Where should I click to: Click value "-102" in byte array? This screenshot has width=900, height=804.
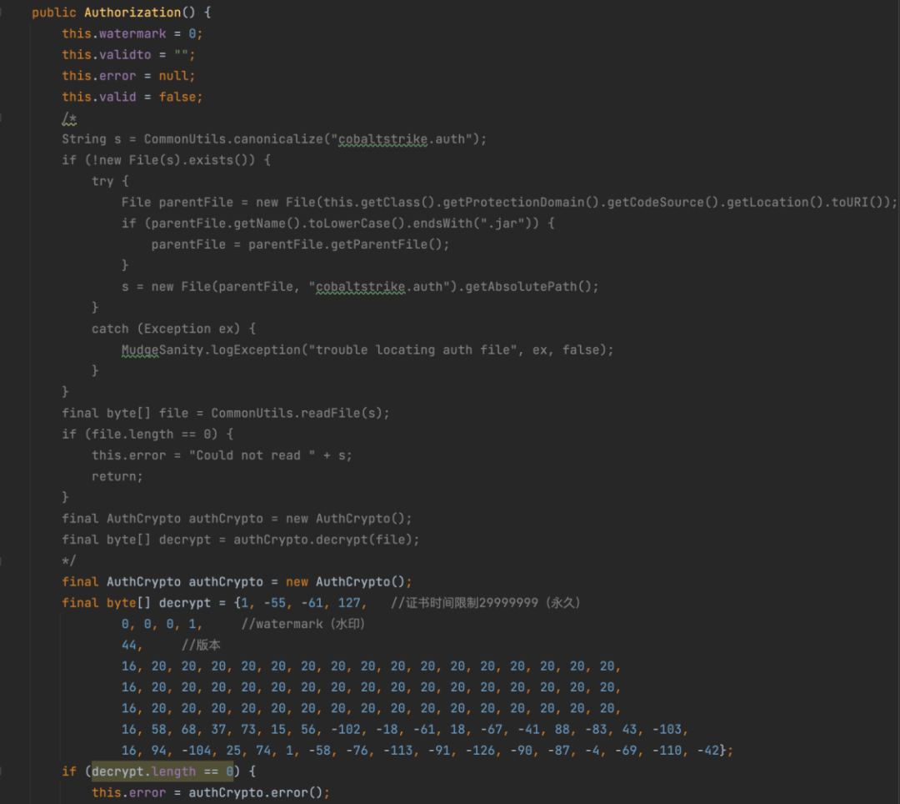[x=346, y=730]
